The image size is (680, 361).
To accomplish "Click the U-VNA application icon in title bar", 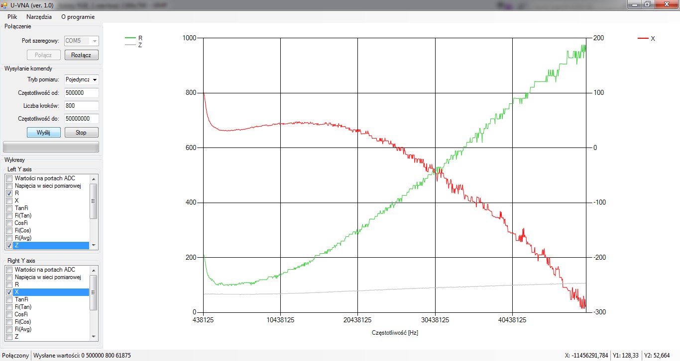I will [4, 5].
